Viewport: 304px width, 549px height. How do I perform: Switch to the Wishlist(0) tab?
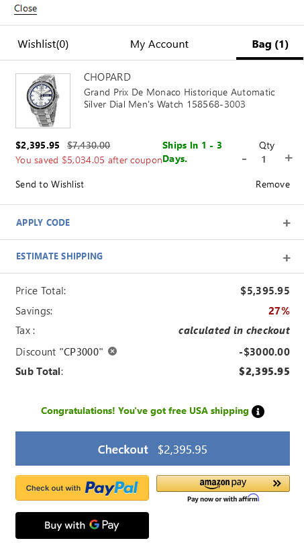pyautogui.click(x=43, y=44)
